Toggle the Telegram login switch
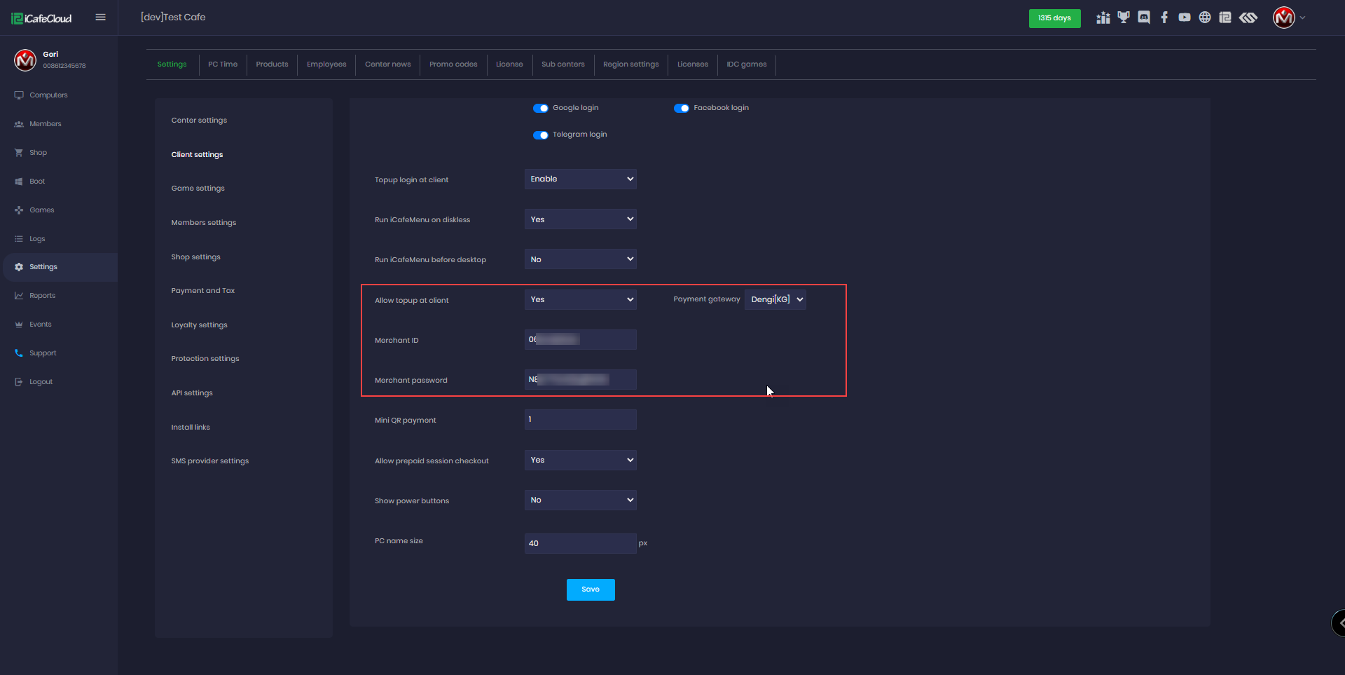 click(541, 135)
